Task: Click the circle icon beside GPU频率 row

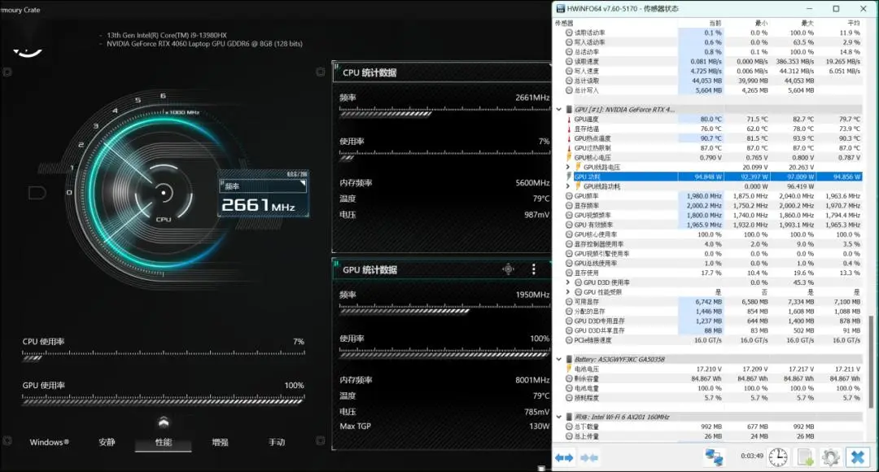Action: click(569, 196)
